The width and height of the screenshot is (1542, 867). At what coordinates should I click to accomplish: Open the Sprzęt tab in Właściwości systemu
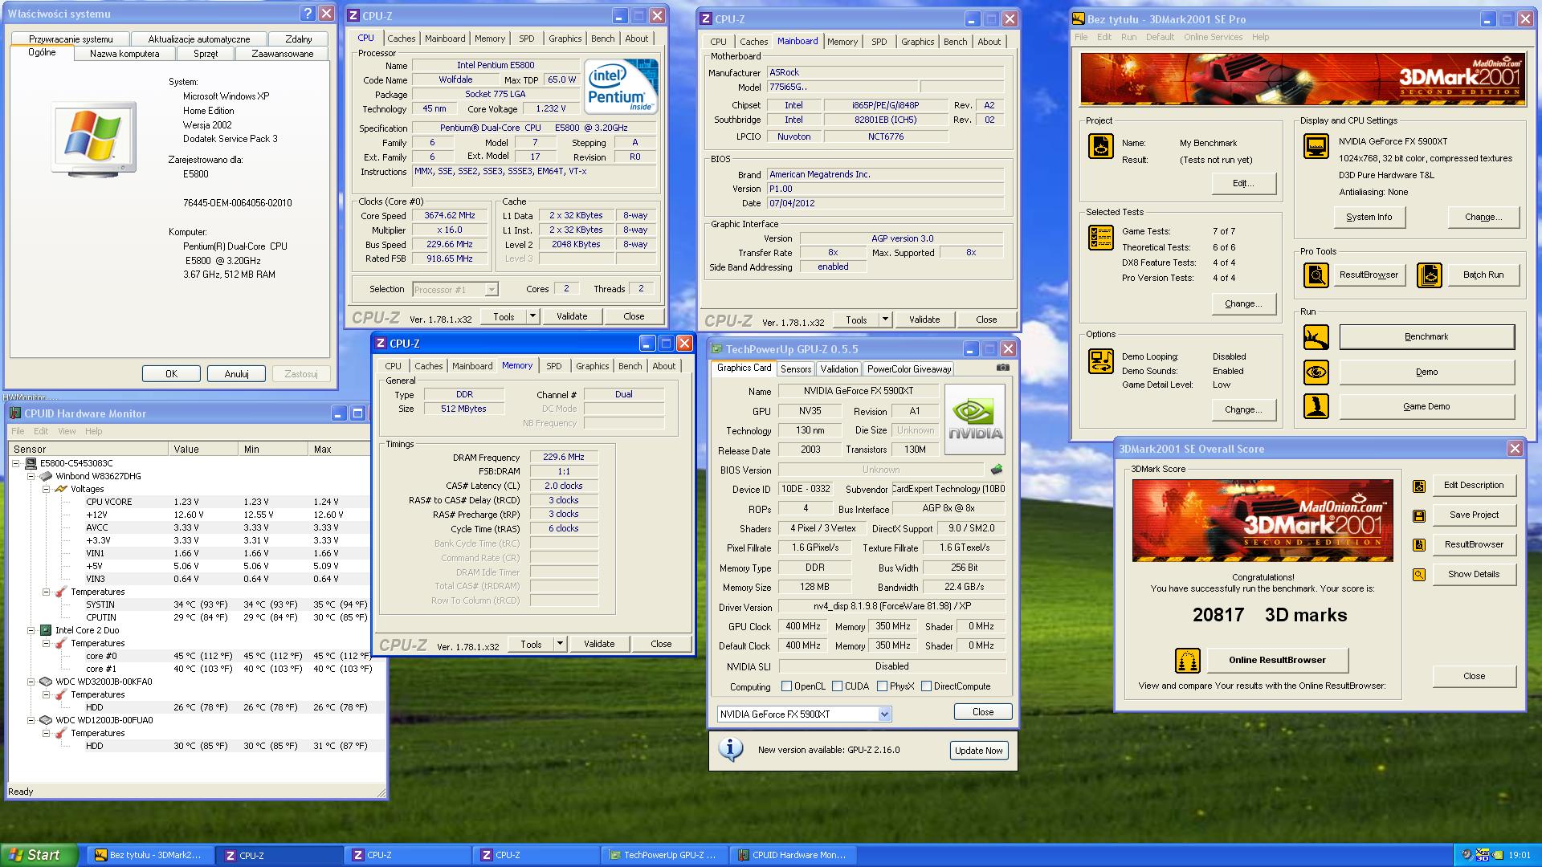coord(206,54)
